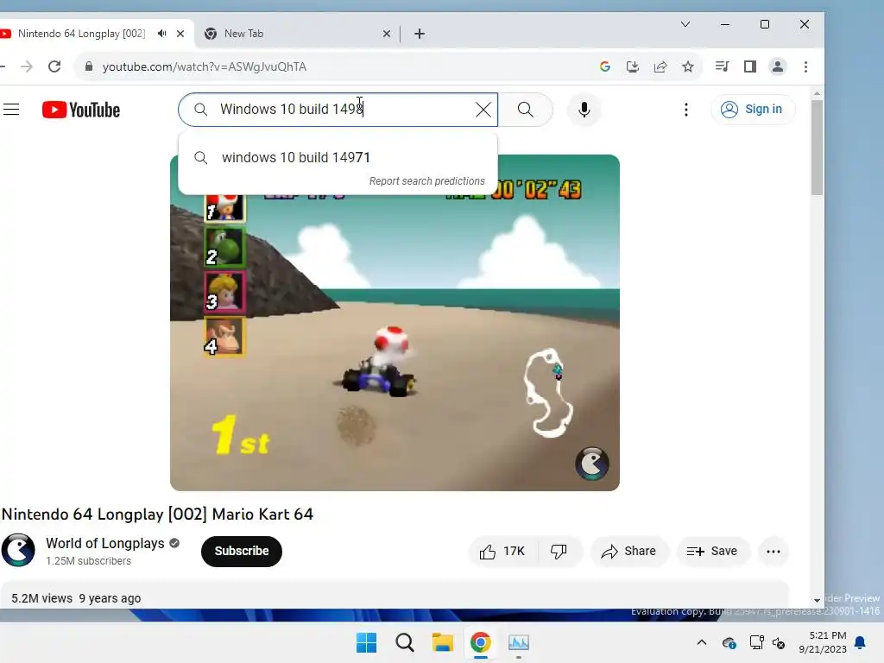
Task: Bookmark this page with star
Action: point(688,66)
